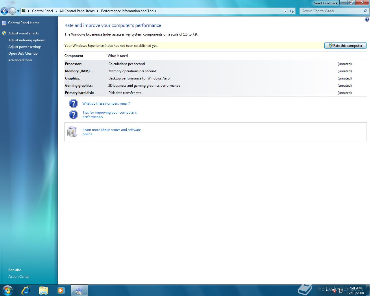Open Learn more about scores and software online

(x=112, y=132)
